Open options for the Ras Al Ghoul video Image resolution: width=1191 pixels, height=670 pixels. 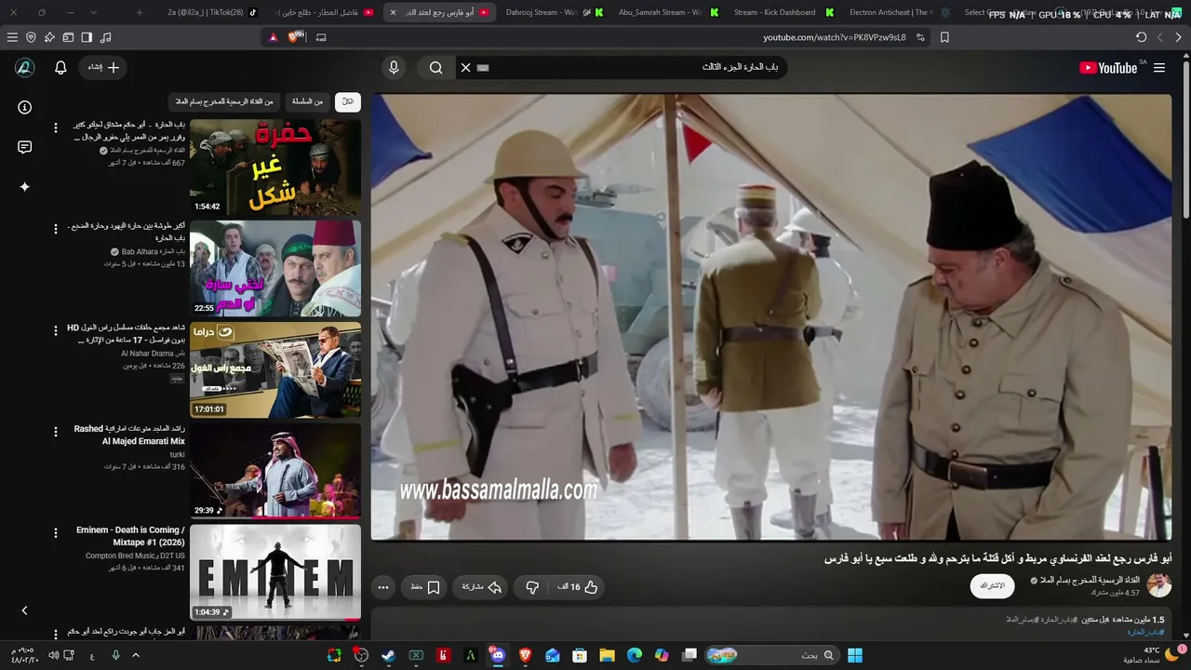tap(55, 330)
